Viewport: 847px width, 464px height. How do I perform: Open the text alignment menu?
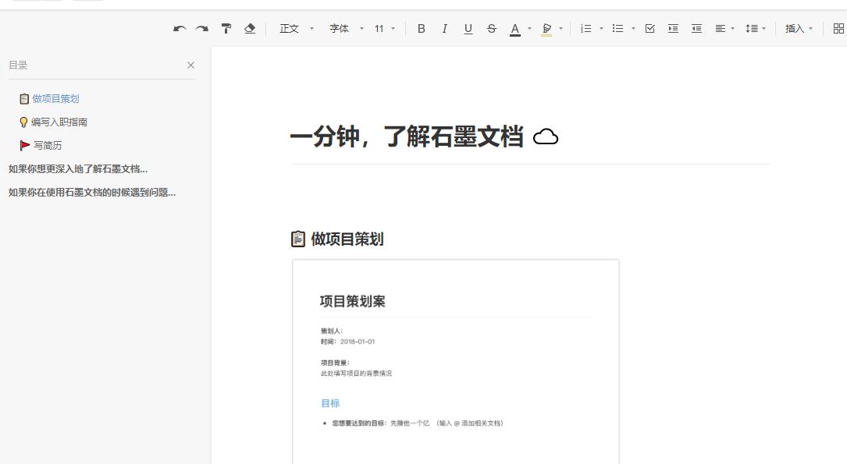[x=724, y=29]
